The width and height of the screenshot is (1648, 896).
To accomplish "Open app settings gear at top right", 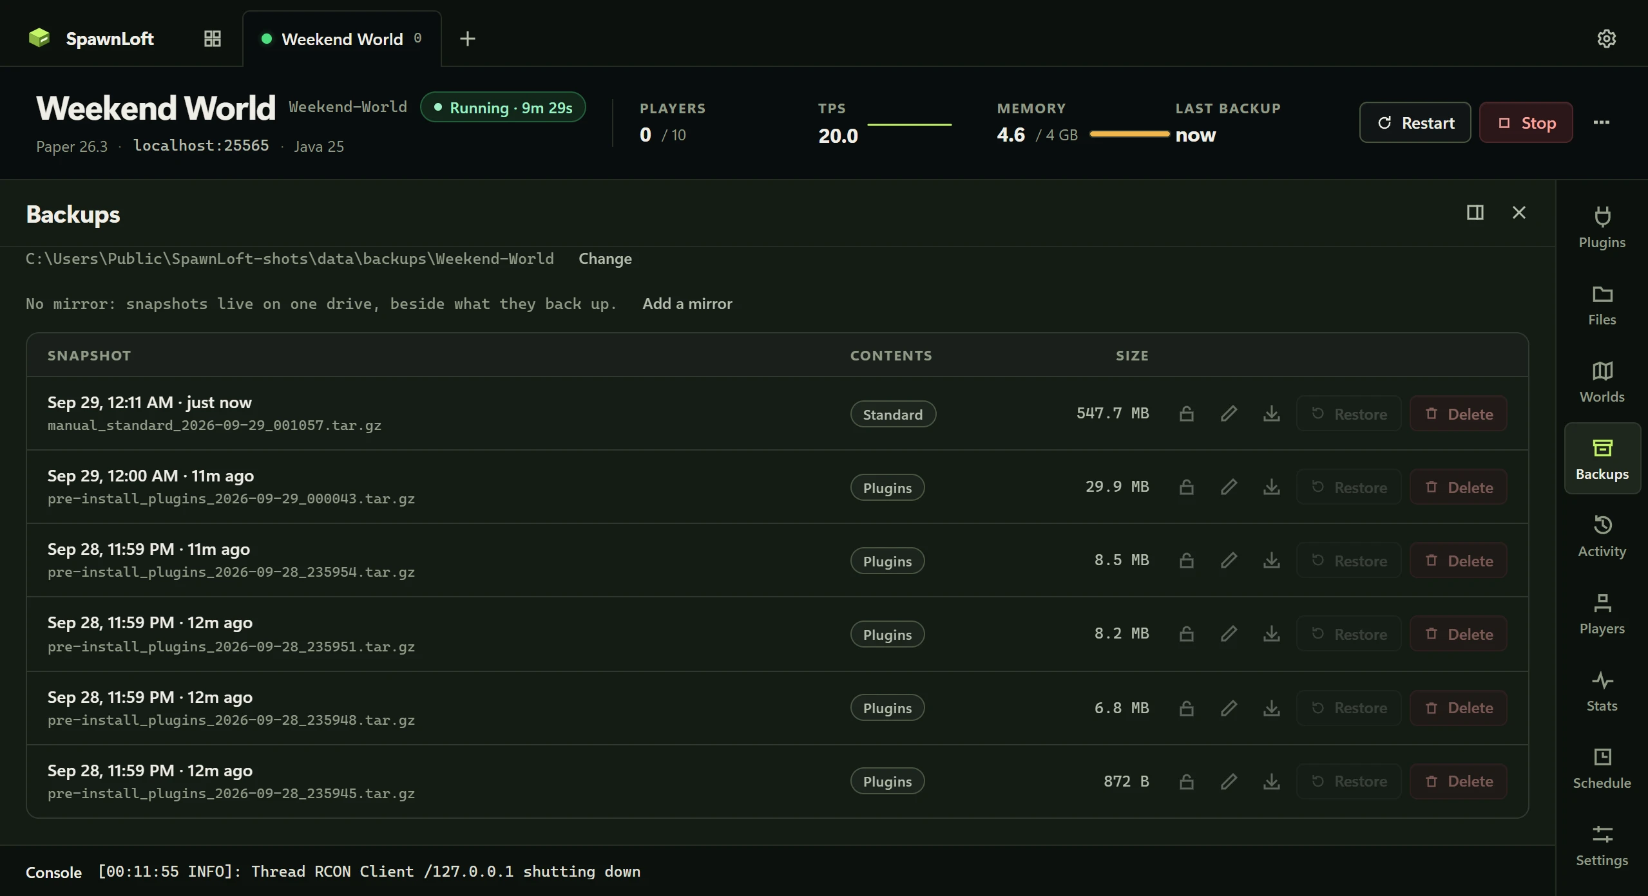I will click(1606, 39).
